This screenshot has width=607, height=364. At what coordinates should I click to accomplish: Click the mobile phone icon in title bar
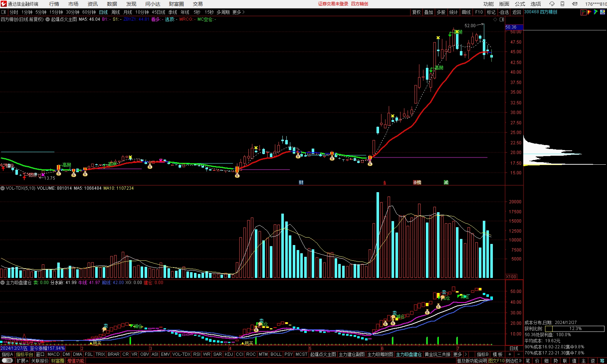coord(562,4)
